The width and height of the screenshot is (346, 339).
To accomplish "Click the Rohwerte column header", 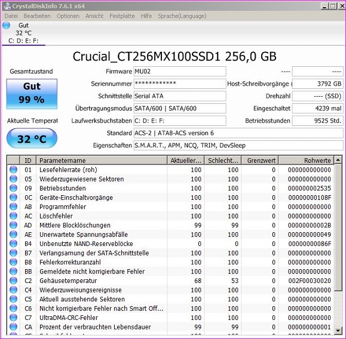I will click(x=307, y=161).
